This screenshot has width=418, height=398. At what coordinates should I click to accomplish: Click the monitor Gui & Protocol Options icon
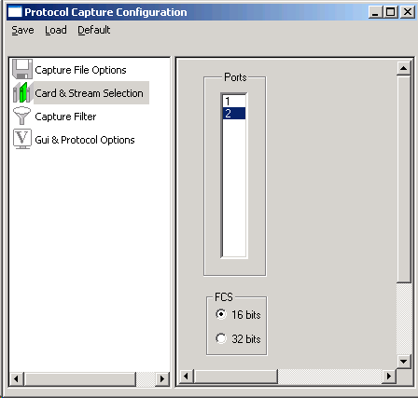[x=22, y=139]
